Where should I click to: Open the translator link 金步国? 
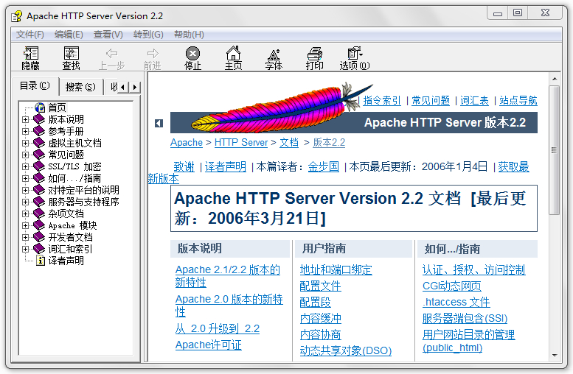pos(324,166)
